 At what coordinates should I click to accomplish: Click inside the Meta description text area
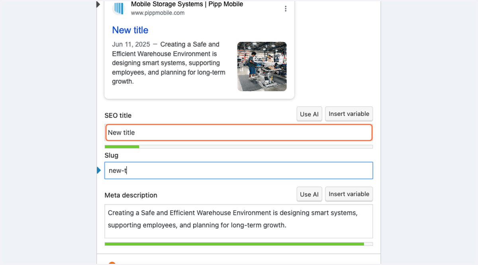(239, 221)
